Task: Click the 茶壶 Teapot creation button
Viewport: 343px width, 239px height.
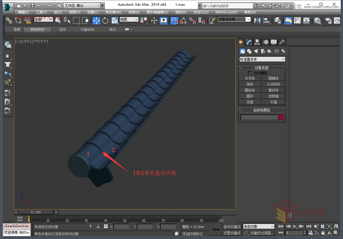Action: point(250,102)
